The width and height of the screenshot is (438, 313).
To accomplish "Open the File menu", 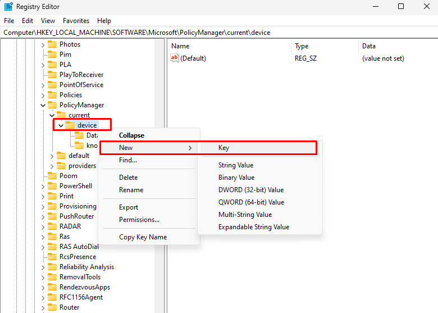I will pos(9,21).
